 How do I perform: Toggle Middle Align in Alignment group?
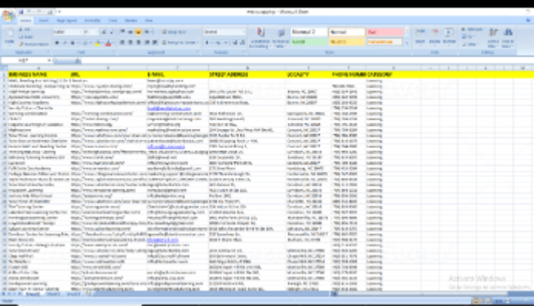pyautogui.click(x=131, y=32)
